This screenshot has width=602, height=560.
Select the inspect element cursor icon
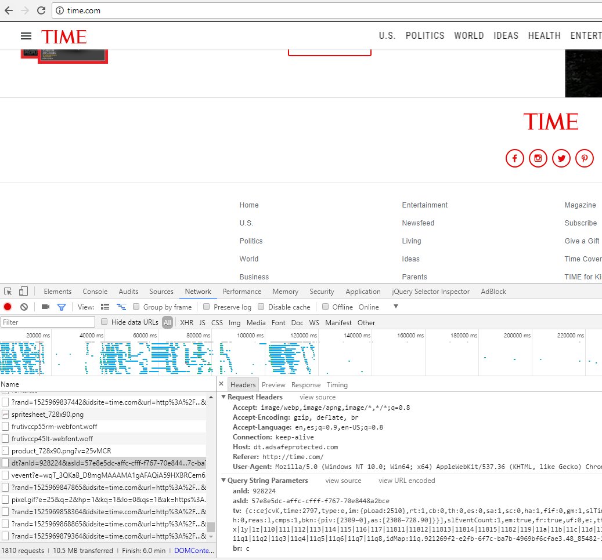click(x=8, y=291)
